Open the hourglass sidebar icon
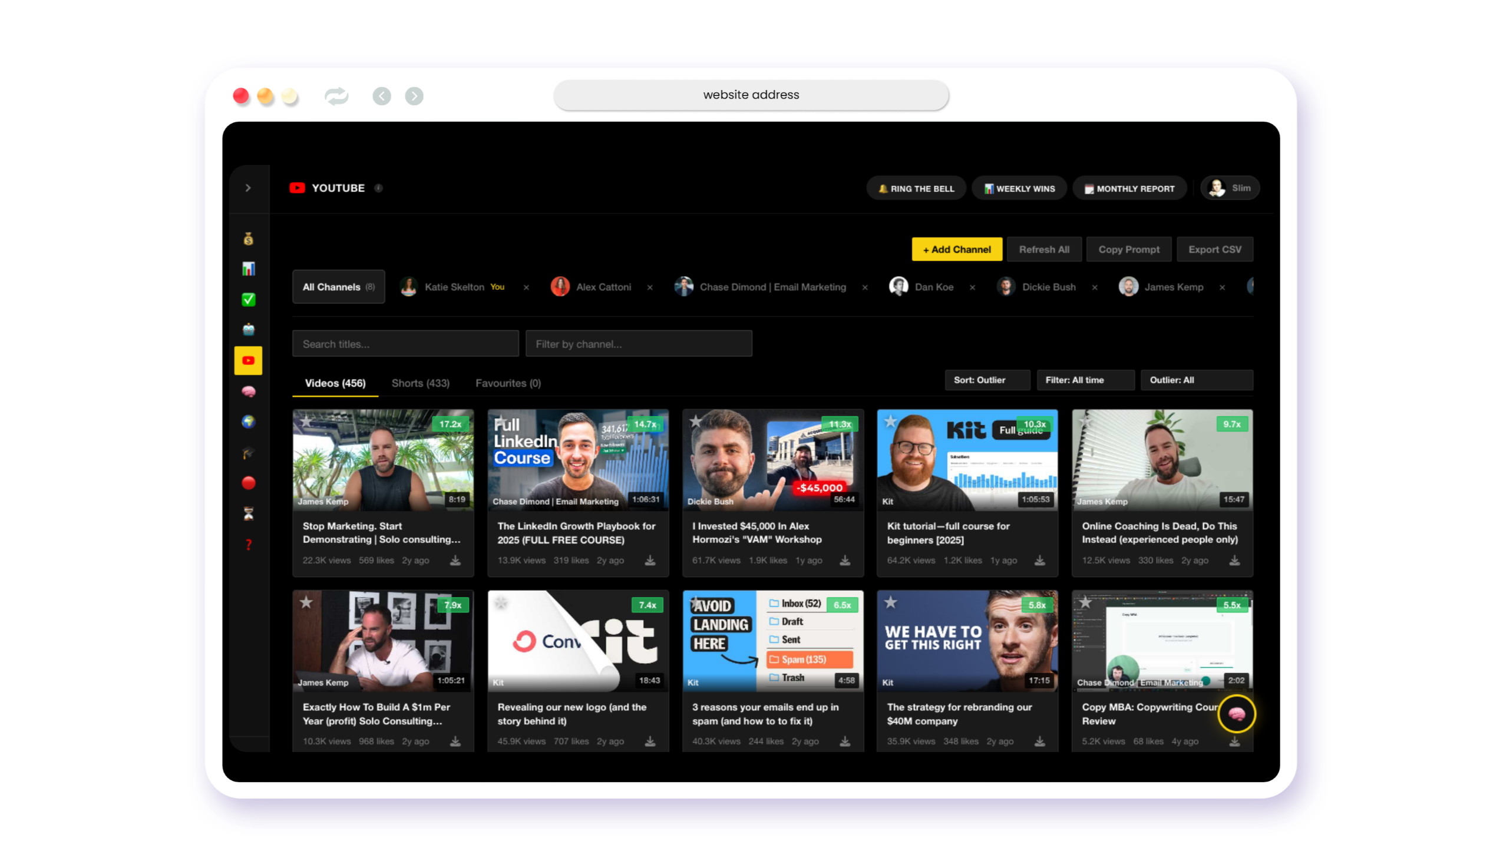The height and width of the screenshot is (848, 1503). 248,513
